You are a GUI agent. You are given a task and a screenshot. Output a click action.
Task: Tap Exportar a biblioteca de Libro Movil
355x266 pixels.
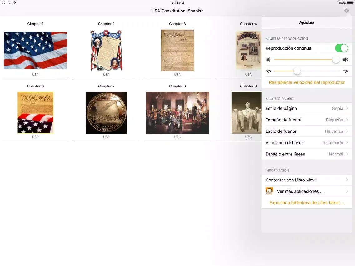(x=307, y=203)
